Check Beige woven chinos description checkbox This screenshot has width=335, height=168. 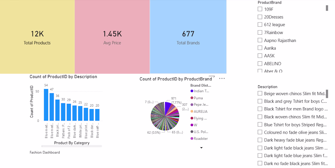pyautogui.click(x=260, y=93)
